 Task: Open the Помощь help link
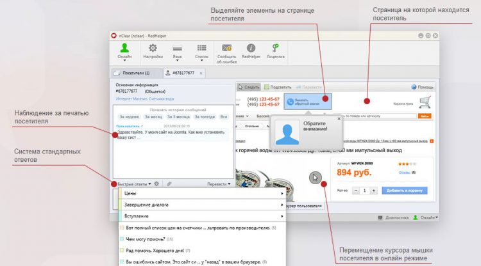click(x=423, y=87)
